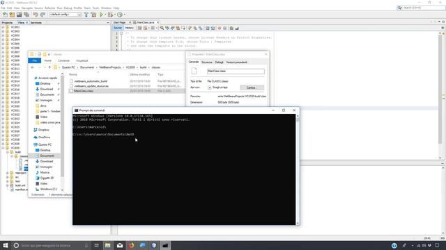
Task: Click the Cambia button in Proprietà dialog
Action: [252, 87]
